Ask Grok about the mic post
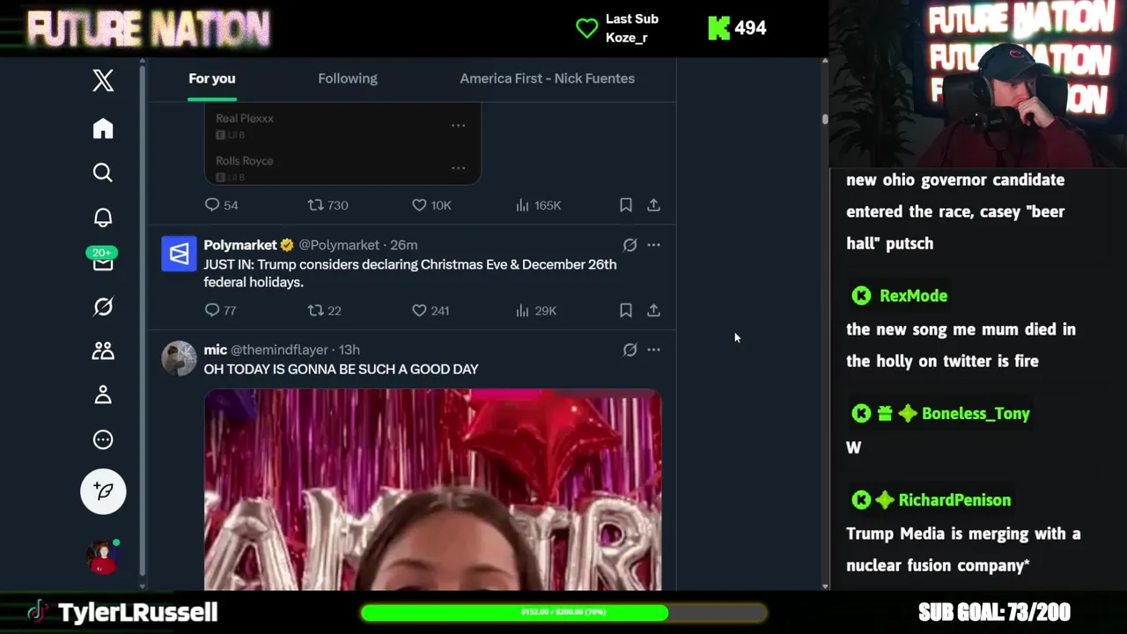Viewport: 1127px width, 634px height. [x=630, y=350]
